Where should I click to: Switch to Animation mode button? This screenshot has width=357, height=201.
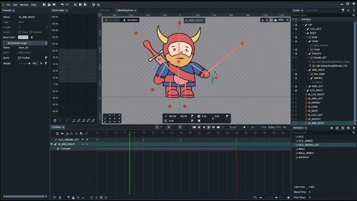[x=130, y=20]
